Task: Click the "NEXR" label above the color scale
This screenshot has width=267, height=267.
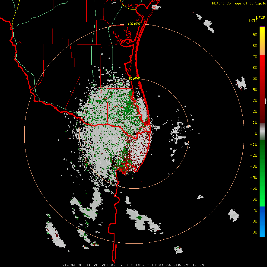Action: (261, 18)
